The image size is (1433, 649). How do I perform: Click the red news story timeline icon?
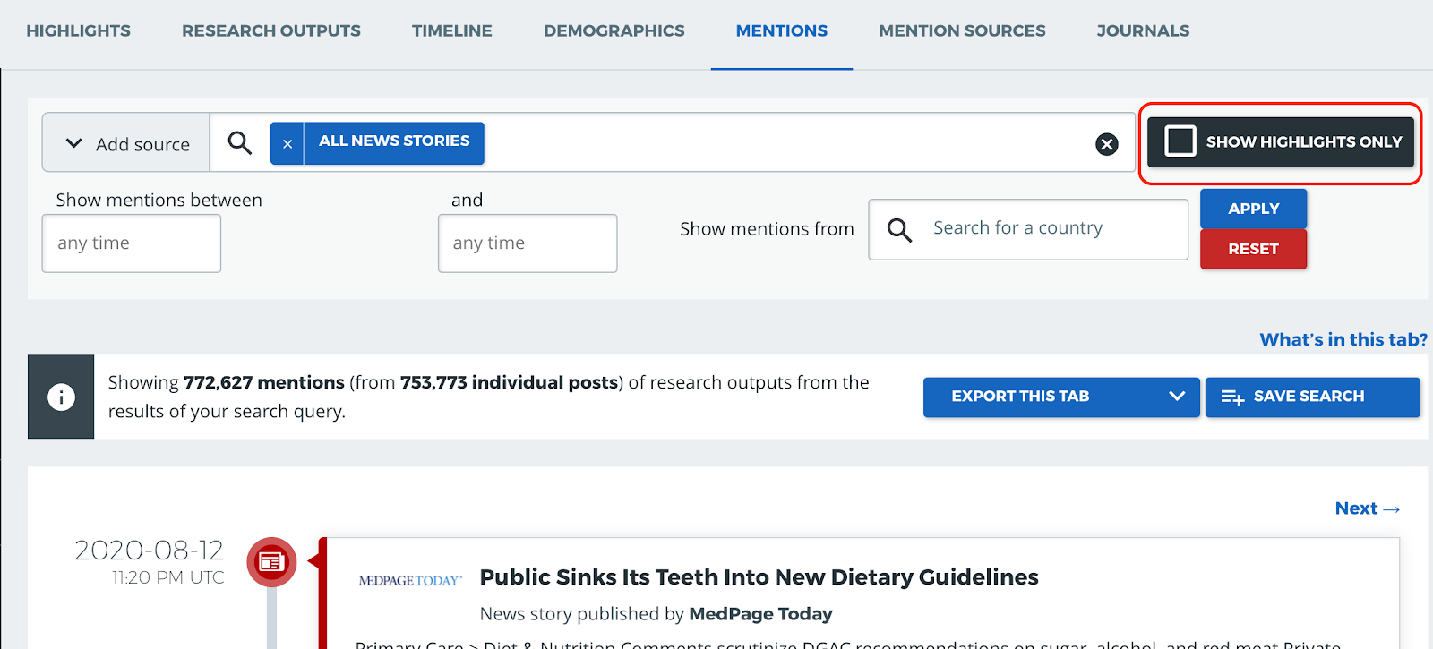[x=271, y=562]
